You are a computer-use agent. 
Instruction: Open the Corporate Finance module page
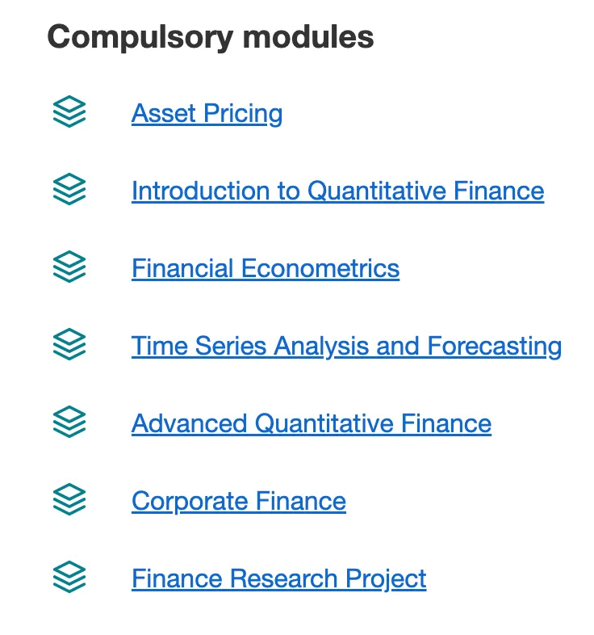click(238, 501)
